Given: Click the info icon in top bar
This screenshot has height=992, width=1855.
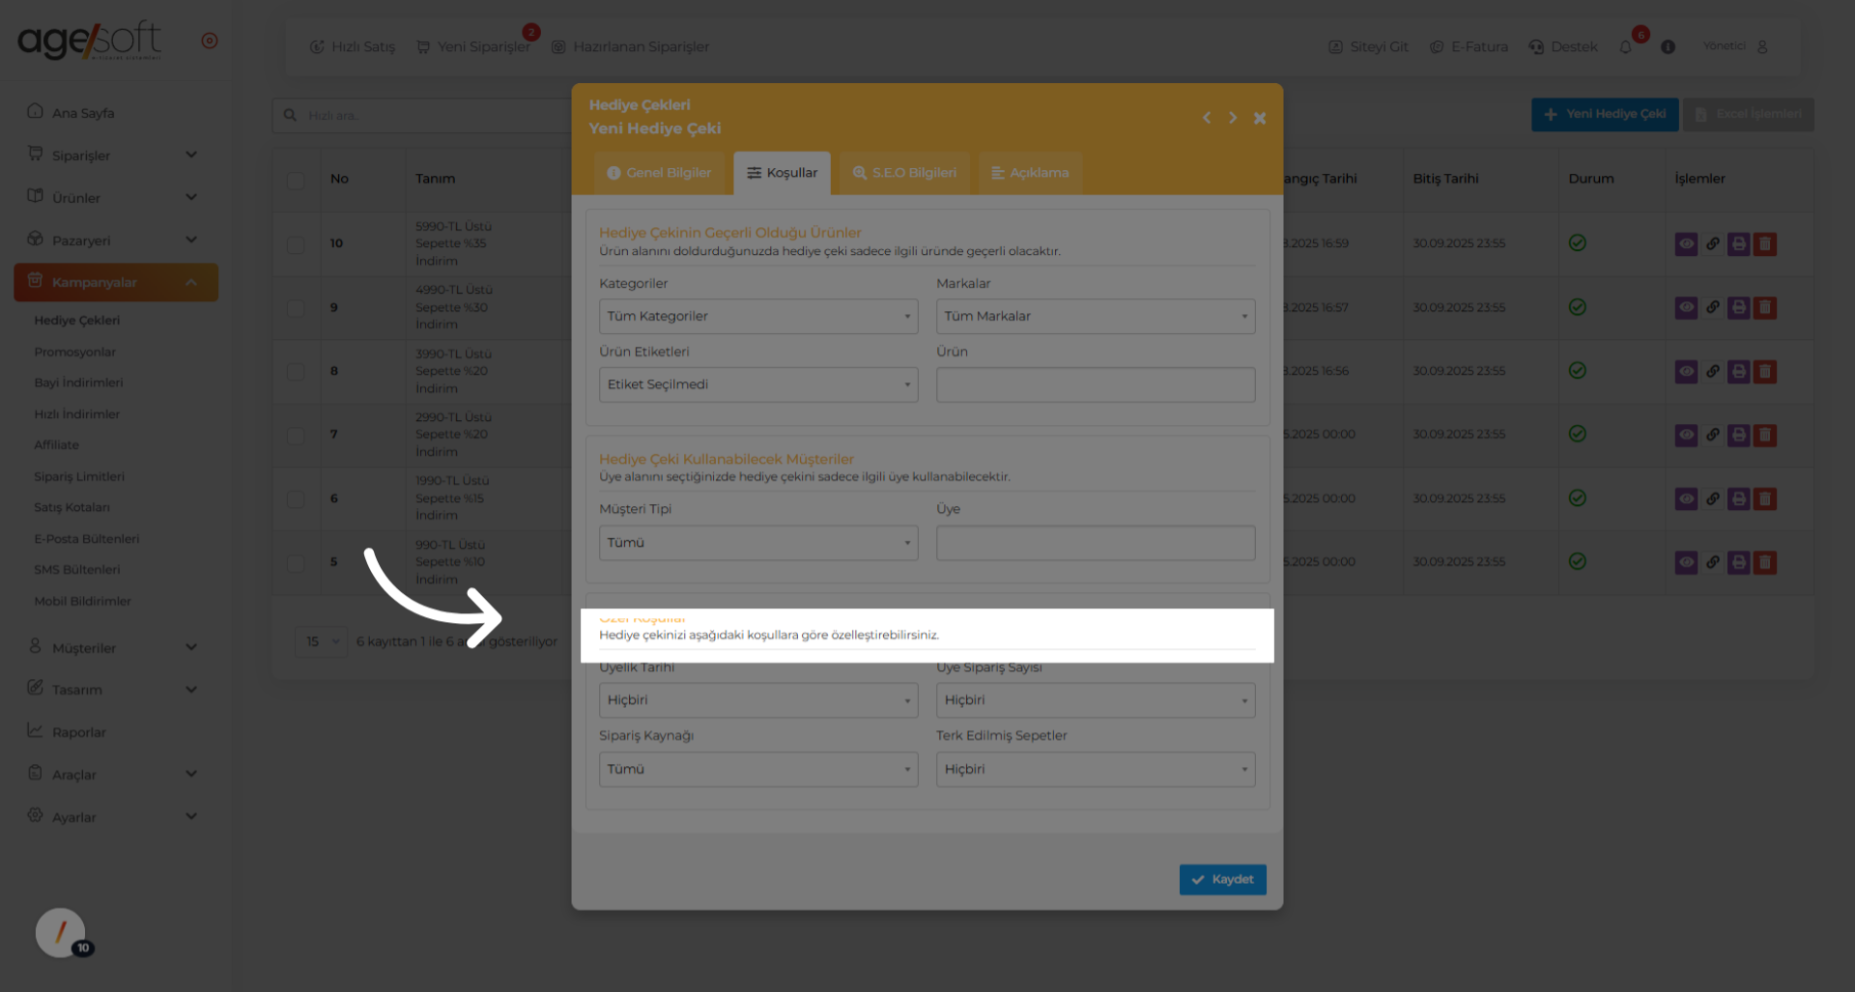Looking at the screenshot, I should pyautogui.click(x=1668, y=47).
